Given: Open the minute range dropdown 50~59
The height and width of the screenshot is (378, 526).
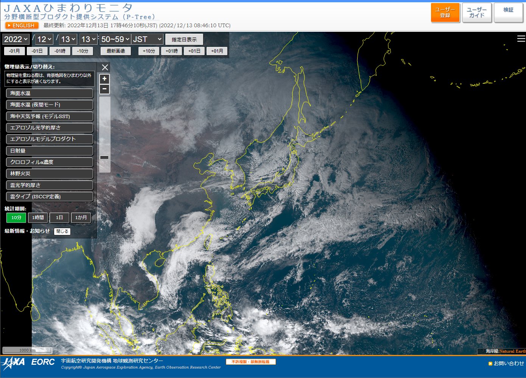Looking at the screenshot, I should [x=115, y=39].
